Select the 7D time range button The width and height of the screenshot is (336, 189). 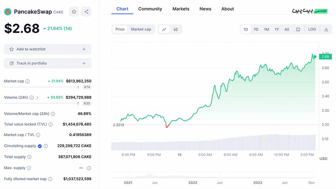click(x=256, y=29)
